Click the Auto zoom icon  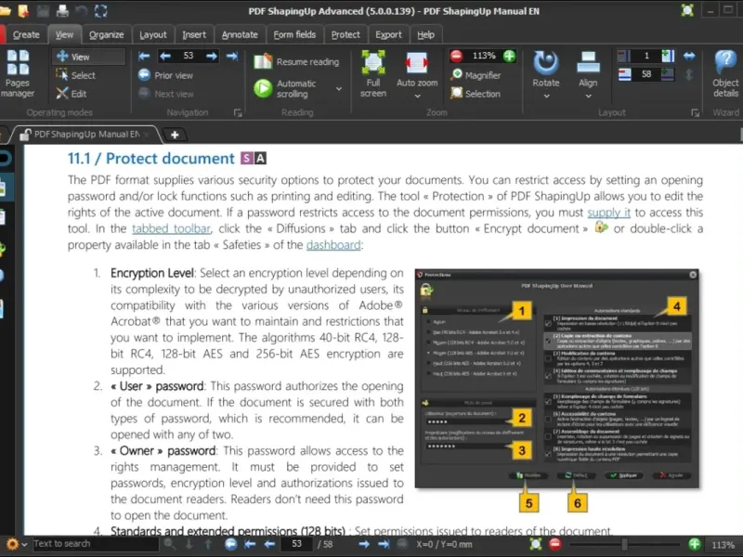pos(417,63)
